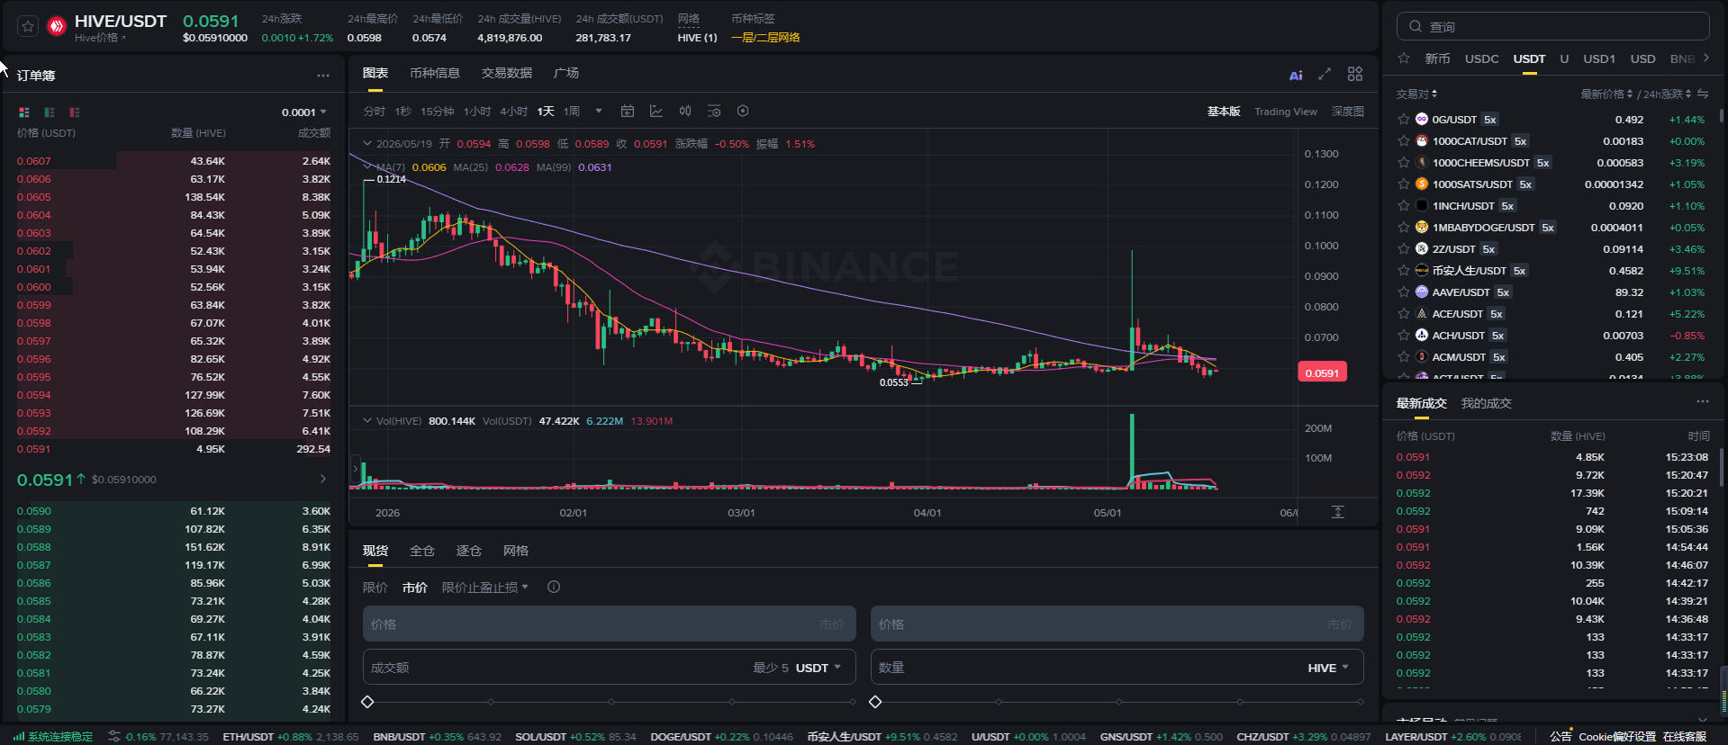Expand the chart to fullscreen
1728x745 pixels.
coord(1325,74)
